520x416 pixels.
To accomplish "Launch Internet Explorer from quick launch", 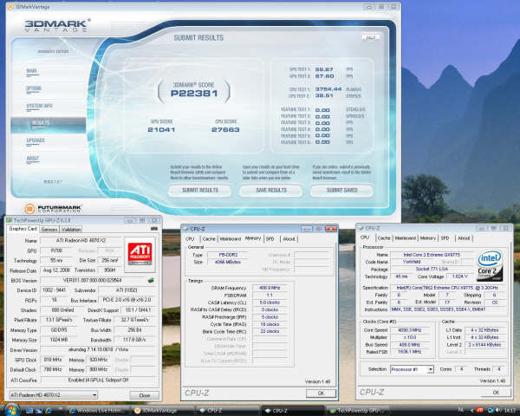I will point(49,411).
